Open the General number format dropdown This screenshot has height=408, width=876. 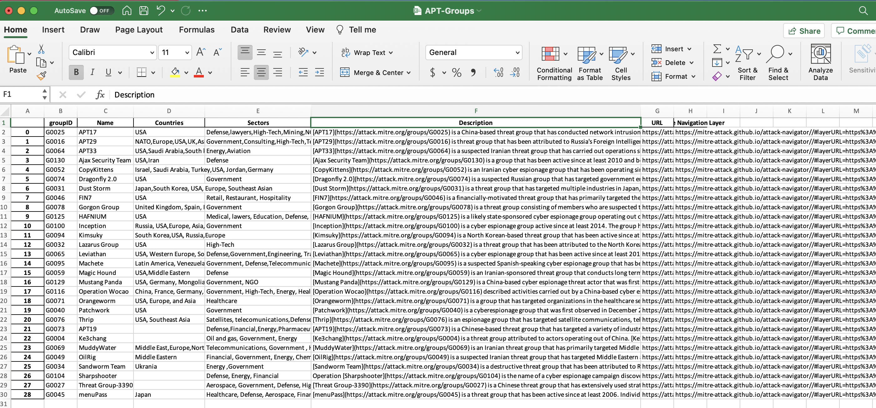tap(517, 53)
